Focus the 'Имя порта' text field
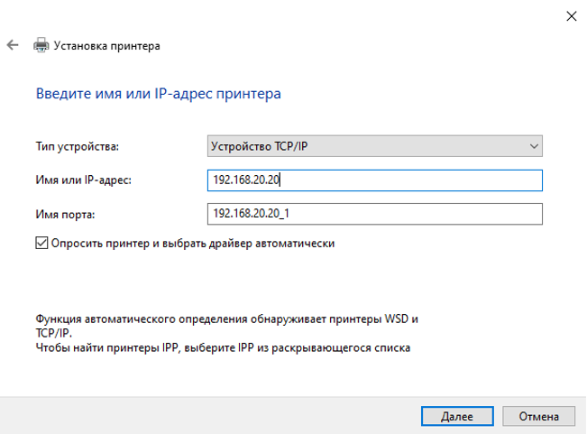Image resolution: width=587 pixels, height=434 pixels. (374, 214)
